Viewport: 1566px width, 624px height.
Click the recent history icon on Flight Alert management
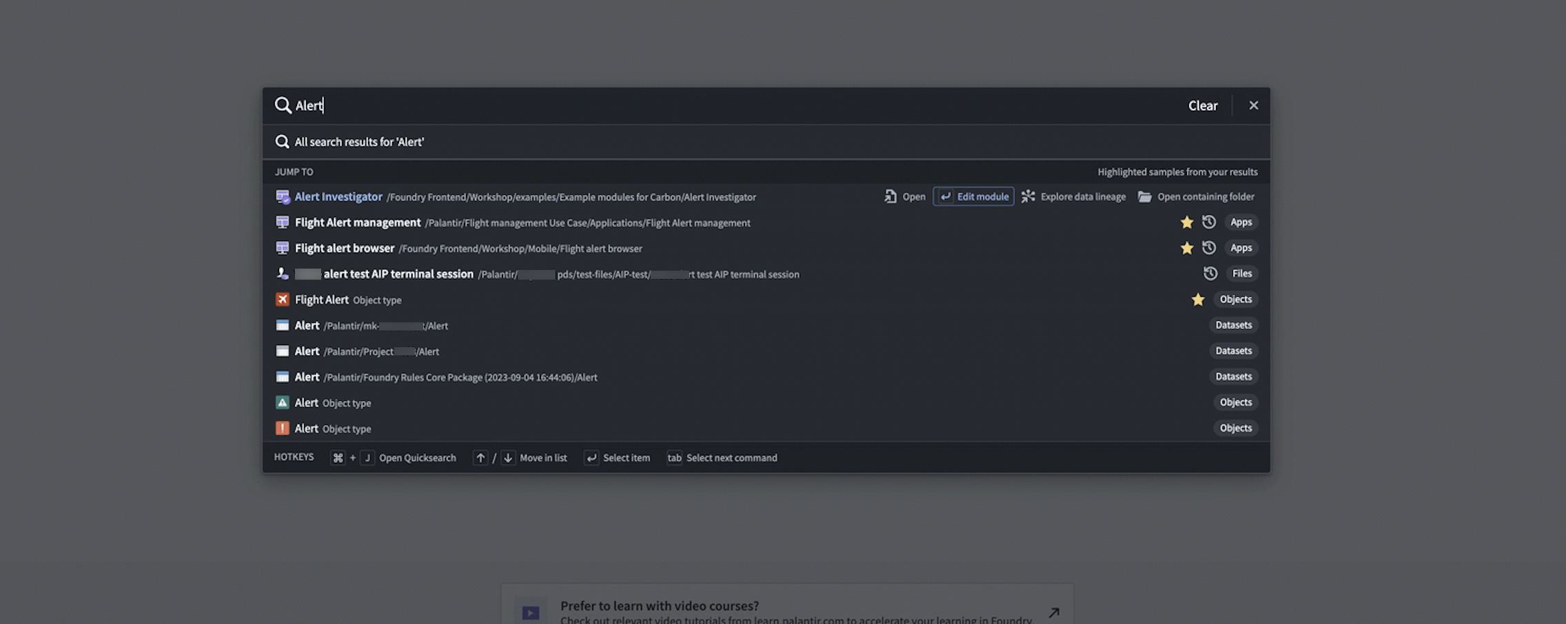click(x=1209, y=222)
